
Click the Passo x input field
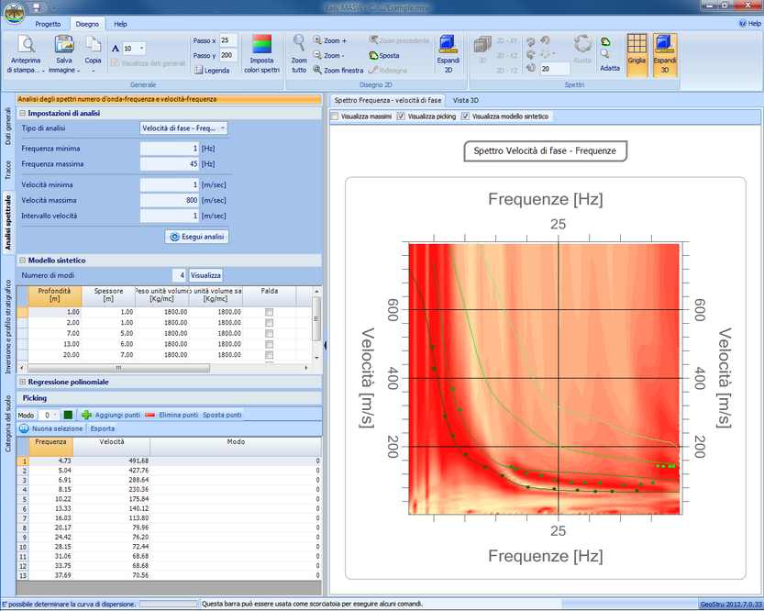[228, 40]
